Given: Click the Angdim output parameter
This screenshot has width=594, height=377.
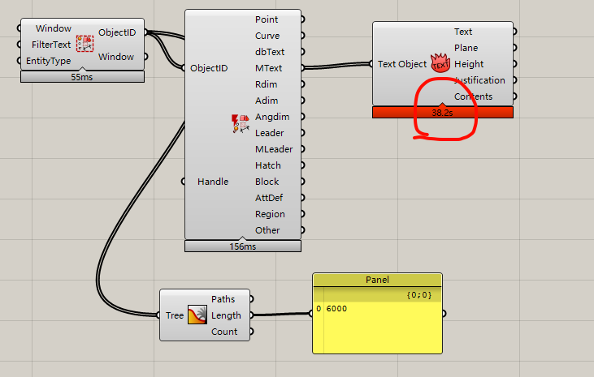Looking at the screenshot, I should click(272, 117).
